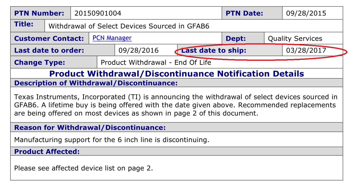351x181 pixels.
Task: Click the Dept label cell
Action: pos(243,38)
